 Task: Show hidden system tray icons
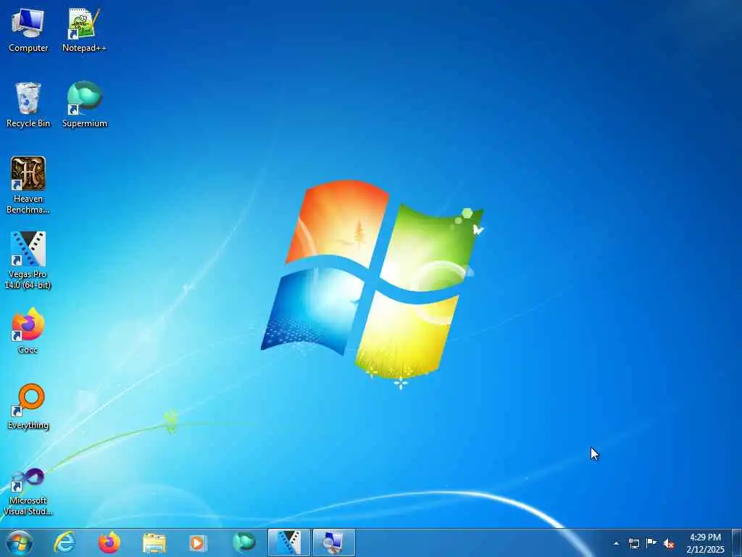point(616,543)
